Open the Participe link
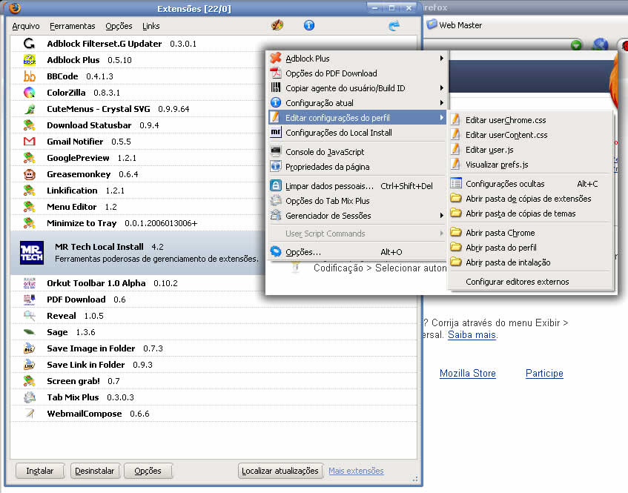This screenshot has width=628, height=493. 544,373
